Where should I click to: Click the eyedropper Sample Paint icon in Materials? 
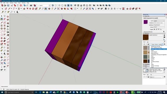[x=164, y=42]
